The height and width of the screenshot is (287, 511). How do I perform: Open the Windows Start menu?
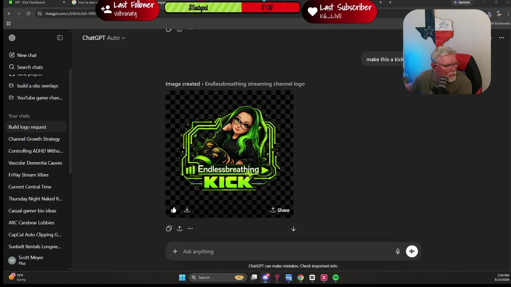point(182,277)
